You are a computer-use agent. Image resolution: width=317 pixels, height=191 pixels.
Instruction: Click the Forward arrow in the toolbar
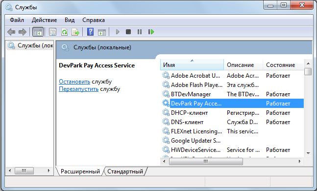click(23, 32)
